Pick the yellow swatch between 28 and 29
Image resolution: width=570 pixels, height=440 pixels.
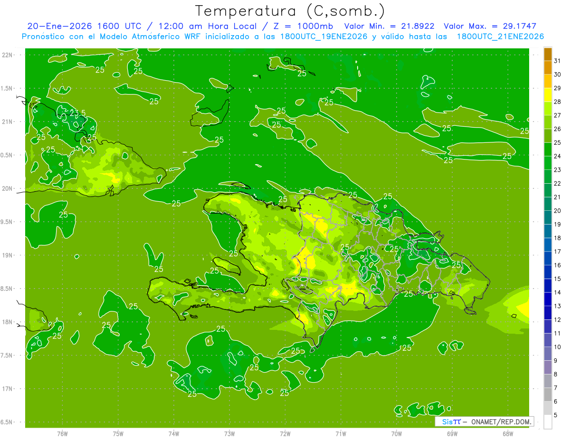tap(548, 95)
